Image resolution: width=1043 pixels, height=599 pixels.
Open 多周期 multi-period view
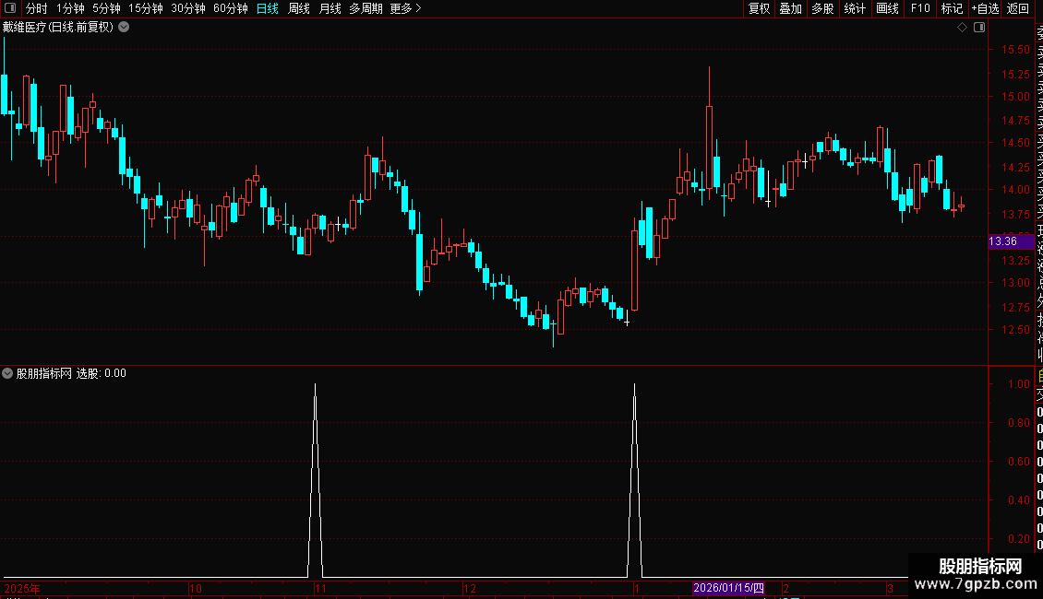366,8
